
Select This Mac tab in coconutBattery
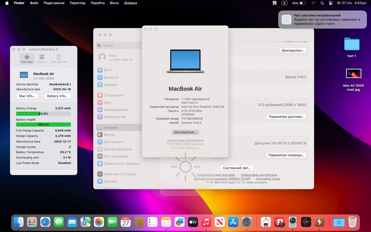[27, 59]
